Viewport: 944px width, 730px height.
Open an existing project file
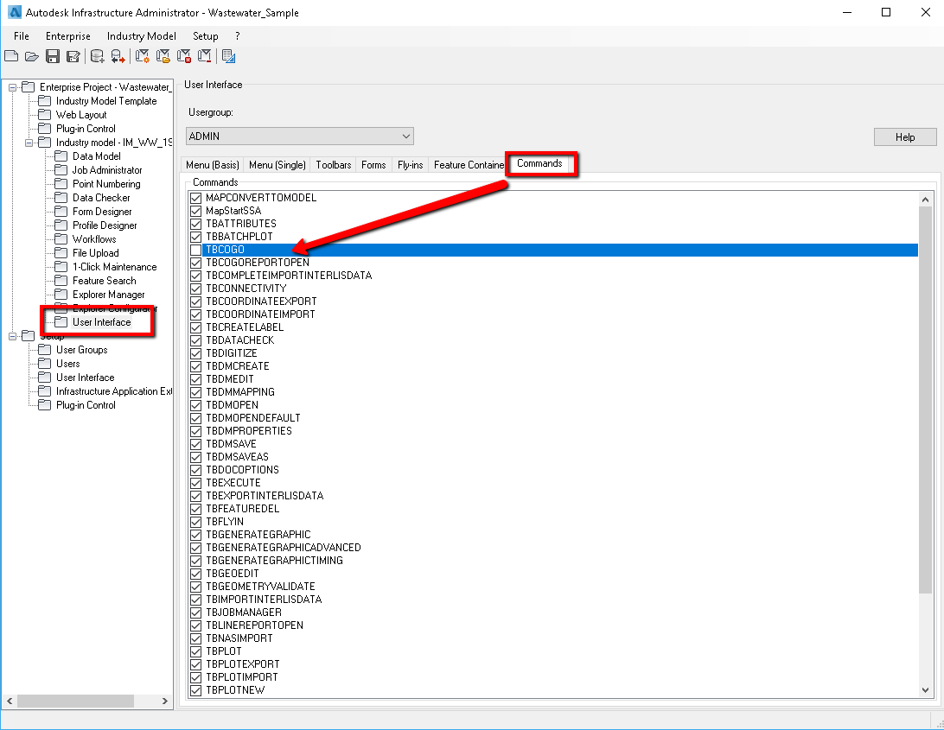[x=32, y=55]
